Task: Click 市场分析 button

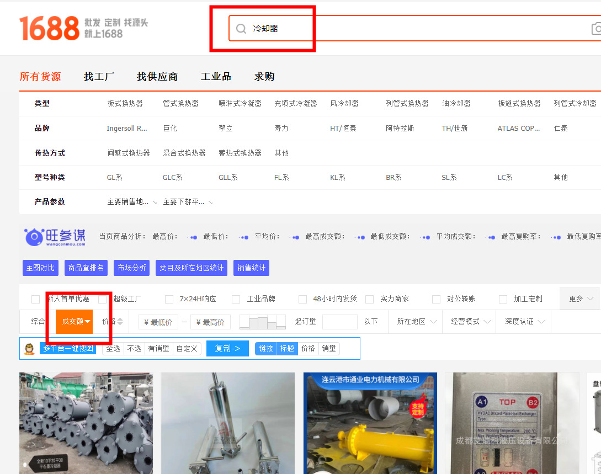Action: pyautogui.click(x=132, y=268)
